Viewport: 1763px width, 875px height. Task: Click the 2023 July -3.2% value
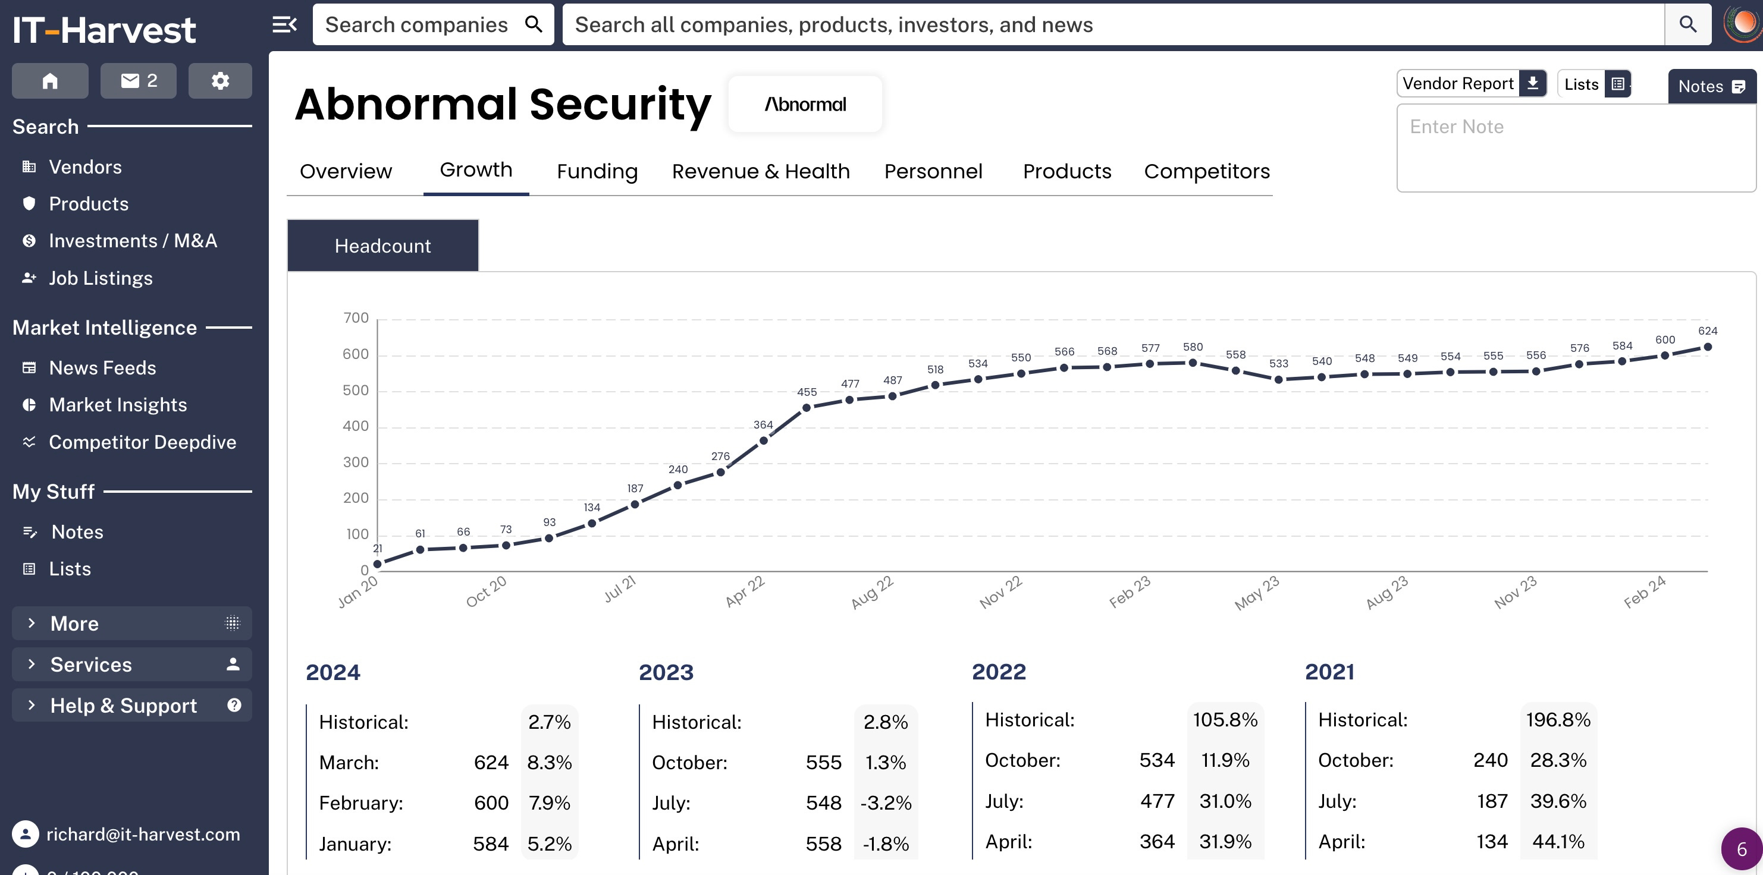(886, 802)
